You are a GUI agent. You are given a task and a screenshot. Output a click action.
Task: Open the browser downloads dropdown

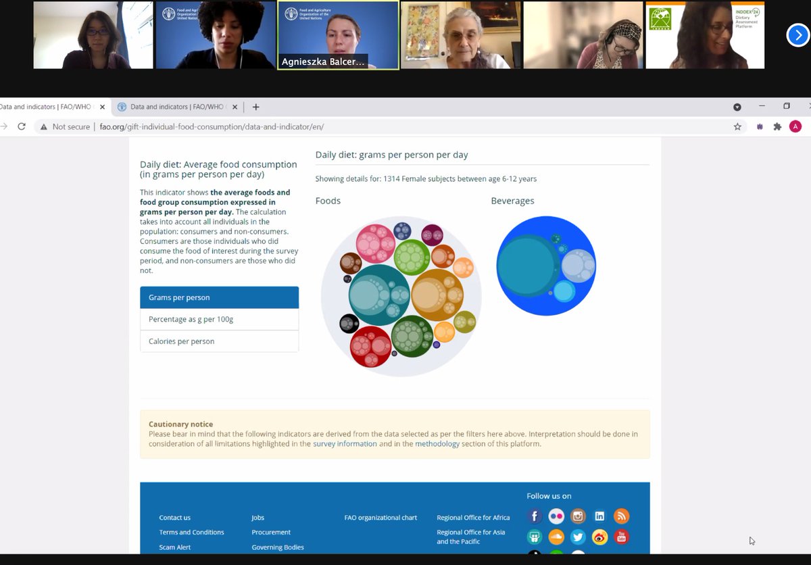(737, 107)
